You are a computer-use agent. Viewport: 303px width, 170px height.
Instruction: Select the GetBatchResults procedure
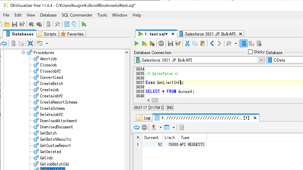(56, 139)
